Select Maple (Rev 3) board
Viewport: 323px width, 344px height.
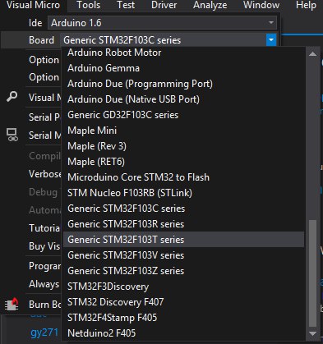pos(183,146)
